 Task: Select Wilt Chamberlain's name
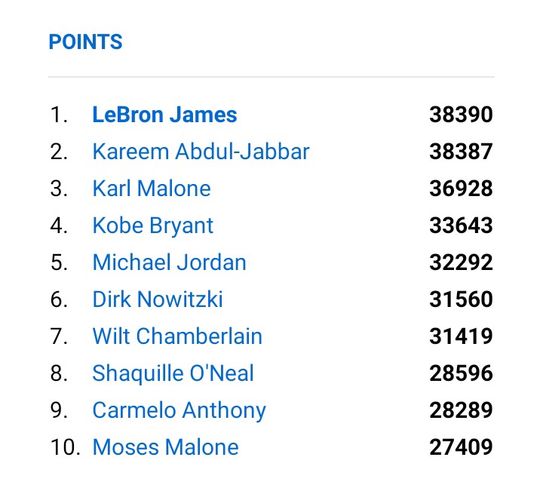[x=177, y=336]
